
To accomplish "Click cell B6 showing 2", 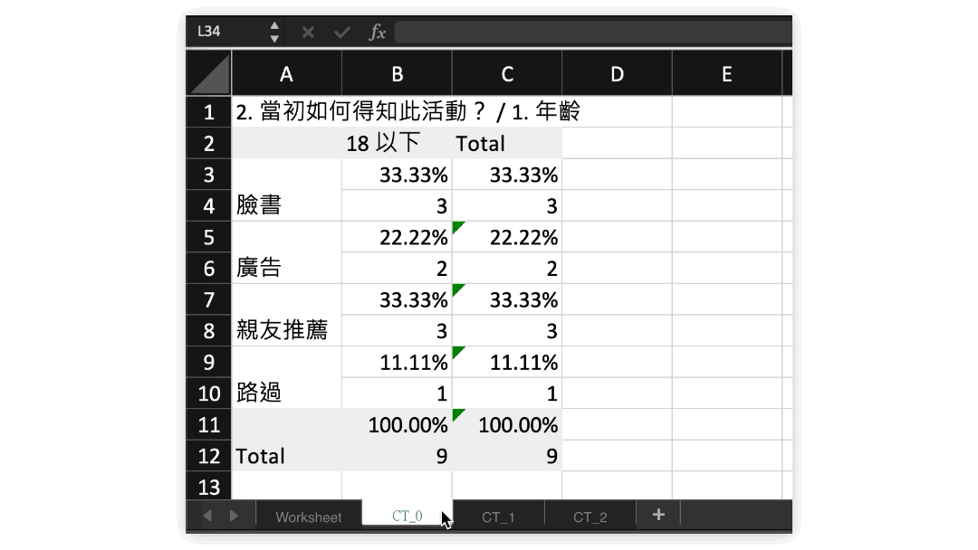I will [397, 269].
